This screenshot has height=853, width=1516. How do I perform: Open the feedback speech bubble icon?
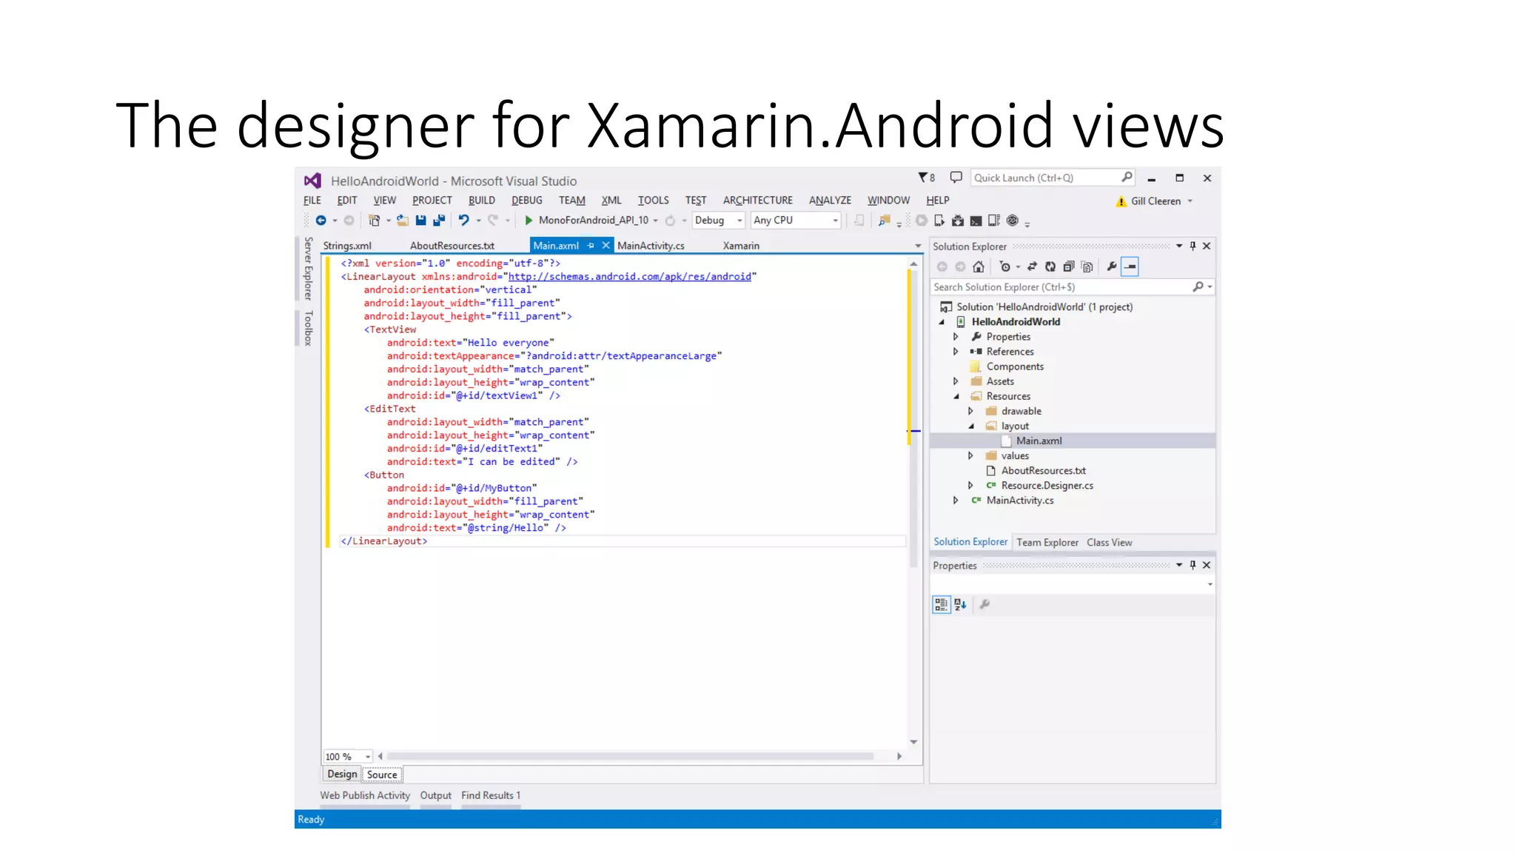click(956, 178)
